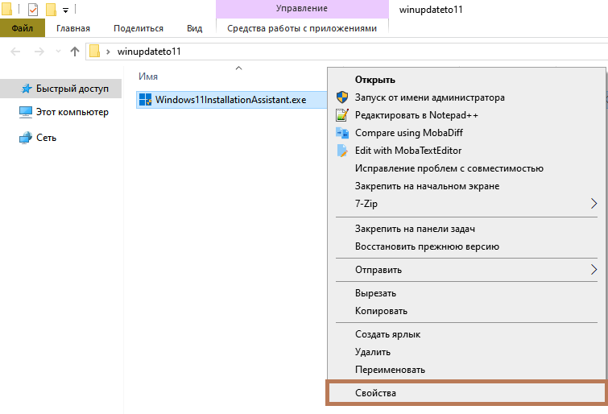608x414 pixels.
Task: Choose 'Копировать' in the context menu
Action: coord(381,311)
